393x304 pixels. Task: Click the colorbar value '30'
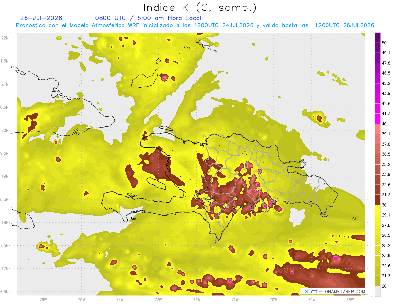click(384, 205)
